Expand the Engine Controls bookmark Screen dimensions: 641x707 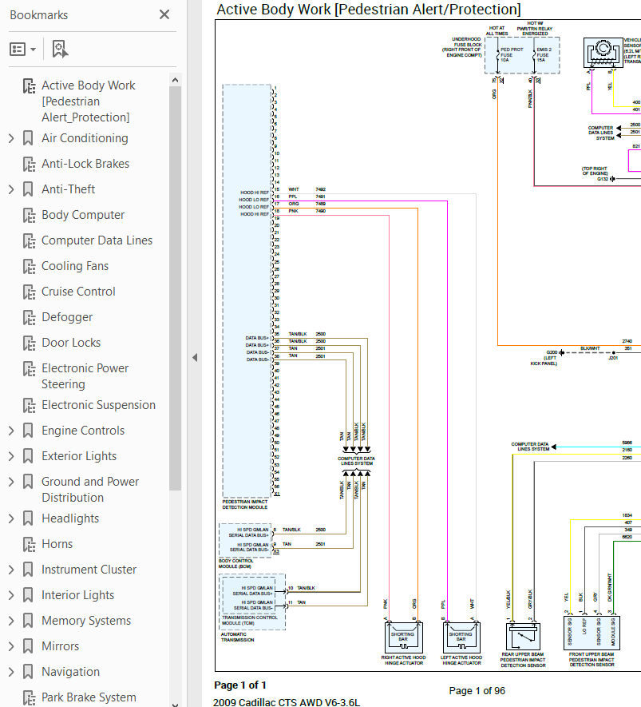coord(11,431)
